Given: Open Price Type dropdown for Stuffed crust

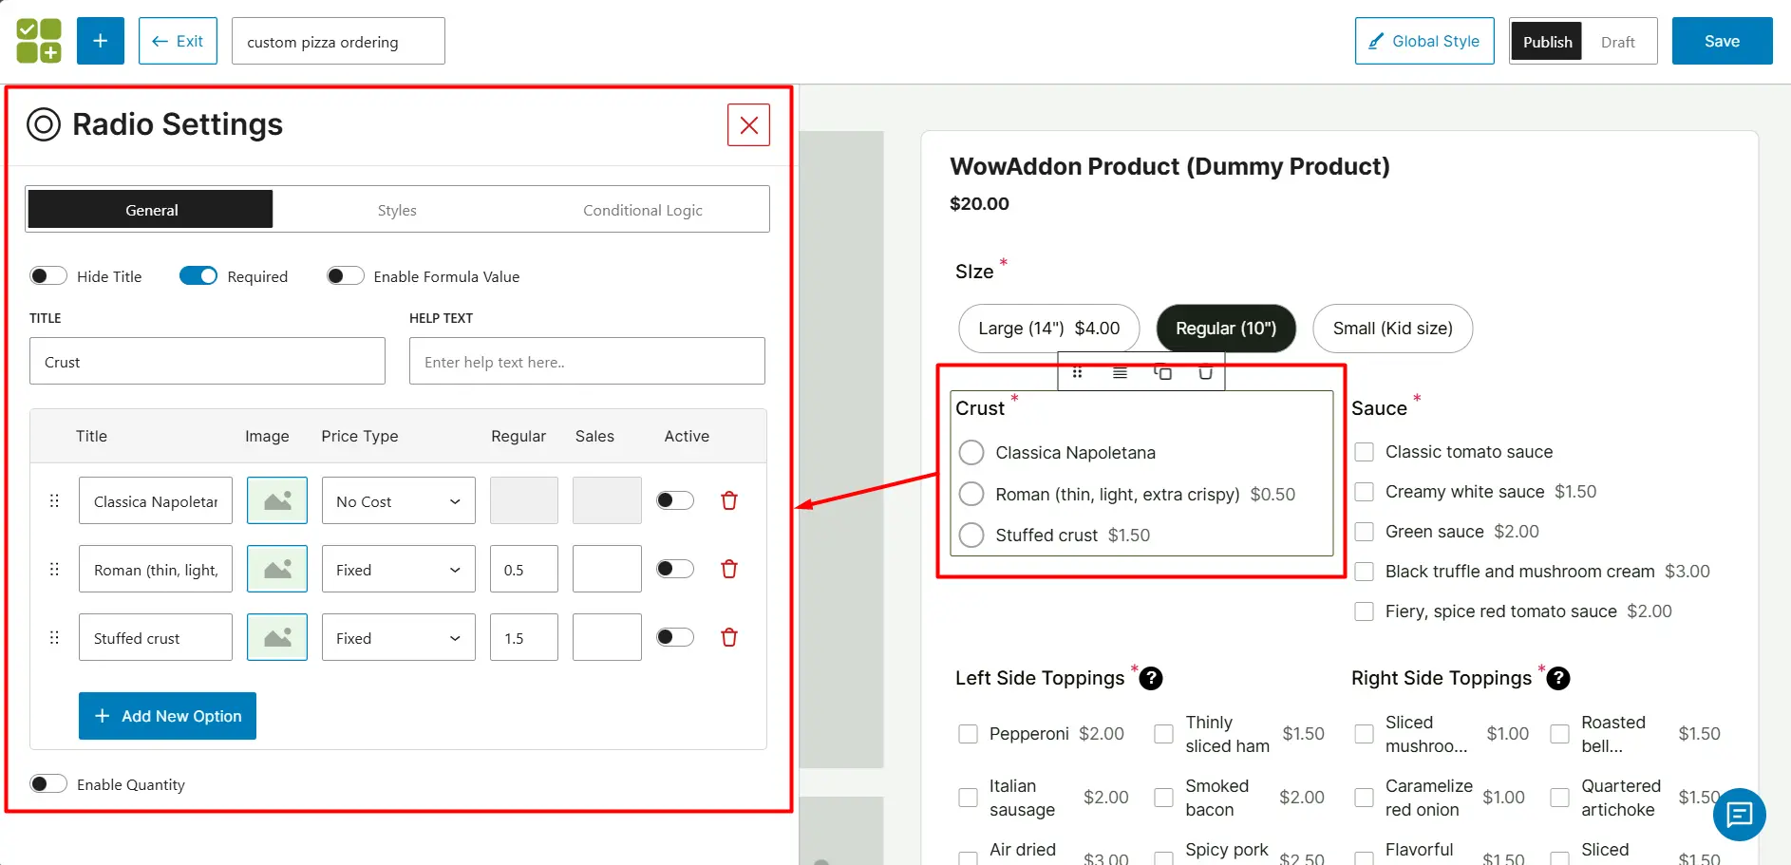Looking at the screenshot, I should pos(398,637).
